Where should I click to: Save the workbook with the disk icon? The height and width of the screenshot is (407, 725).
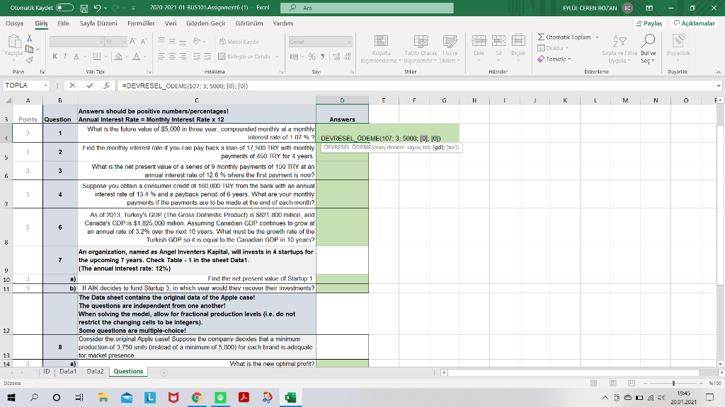tap(84, 8)
